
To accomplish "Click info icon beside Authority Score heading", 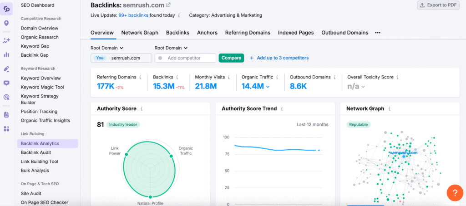I will click(x=142, y=109).
